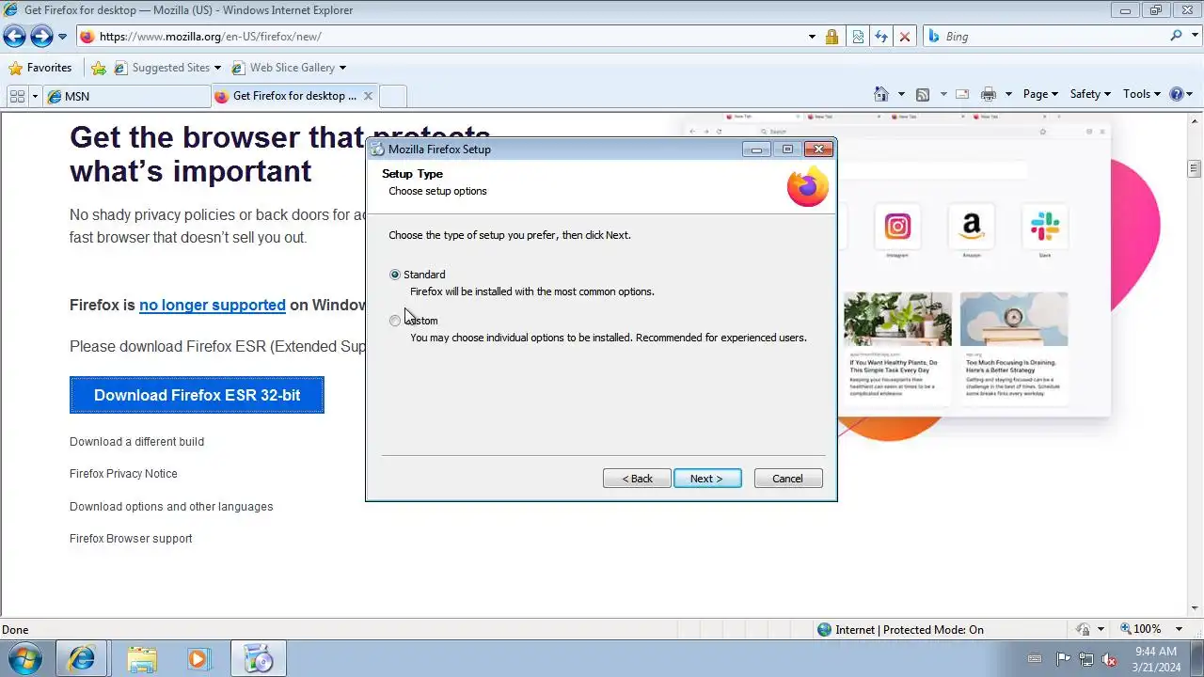Click the Instagram shortcut tile in preview
The height and width of the screenshot is (677, 1204).
coord(898,227)
